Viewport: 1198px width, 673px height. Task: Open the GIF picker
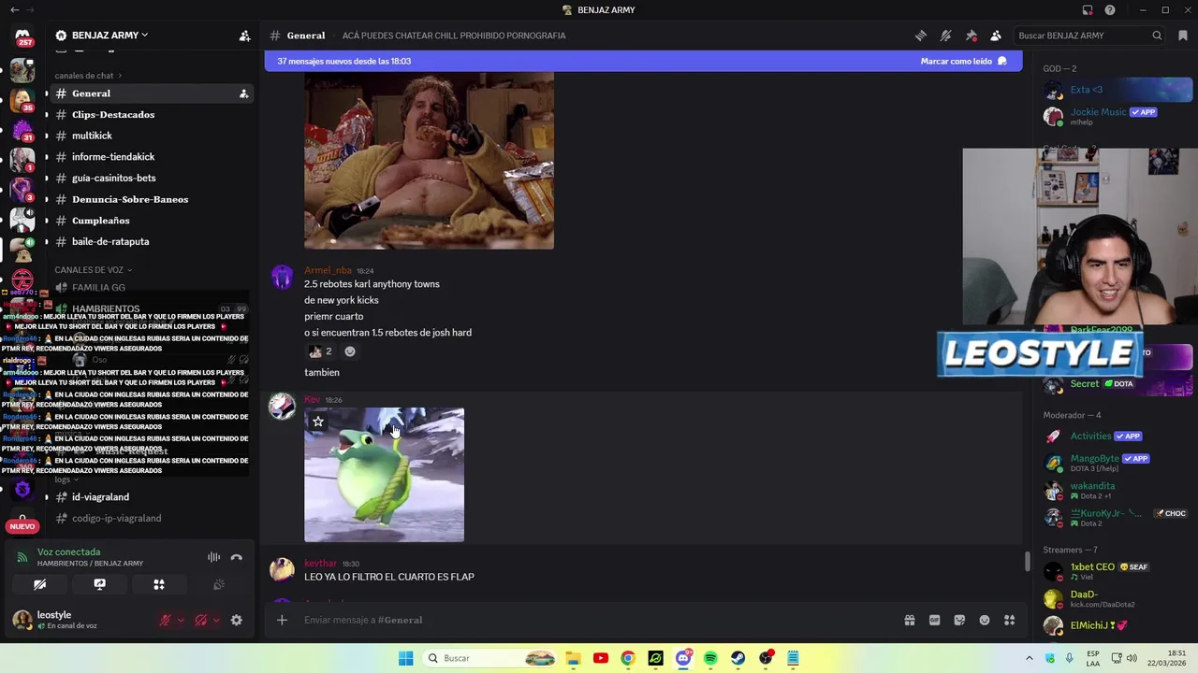point(934,620)
